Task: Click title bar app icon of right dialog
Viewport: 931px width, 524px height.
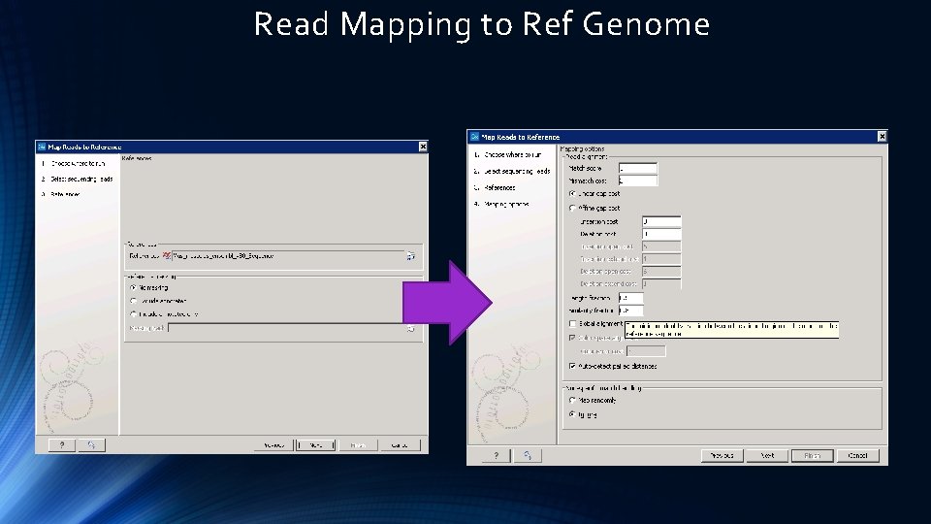Action: [474, 137]
